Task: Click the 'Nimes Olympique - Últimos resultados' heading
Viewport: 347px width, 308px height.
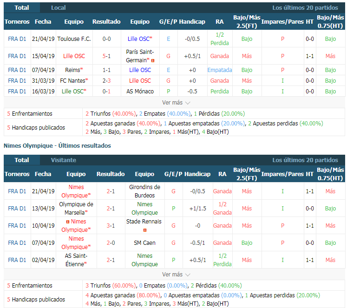Action: pyautogui.click(x=57, y=146)
